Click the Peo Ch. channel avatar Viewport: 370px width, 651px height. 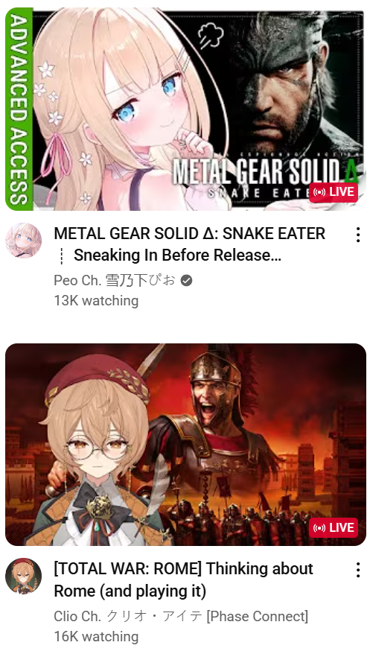coord(23,241)
